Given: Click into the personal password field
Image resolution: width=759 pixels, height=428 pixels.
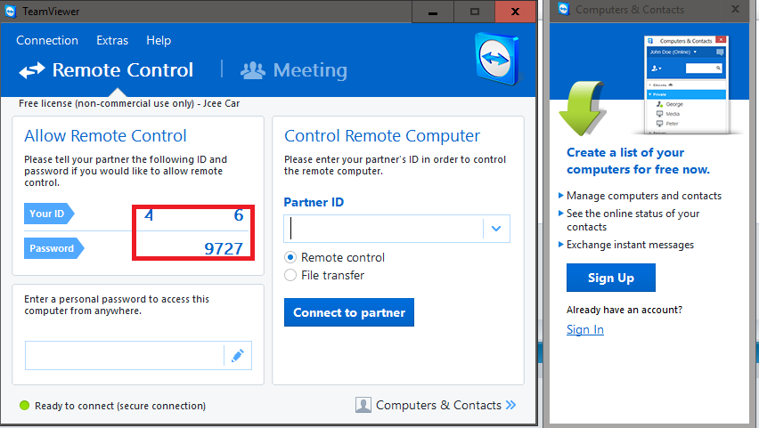Looking at the screenshot, I should (123, 356).
